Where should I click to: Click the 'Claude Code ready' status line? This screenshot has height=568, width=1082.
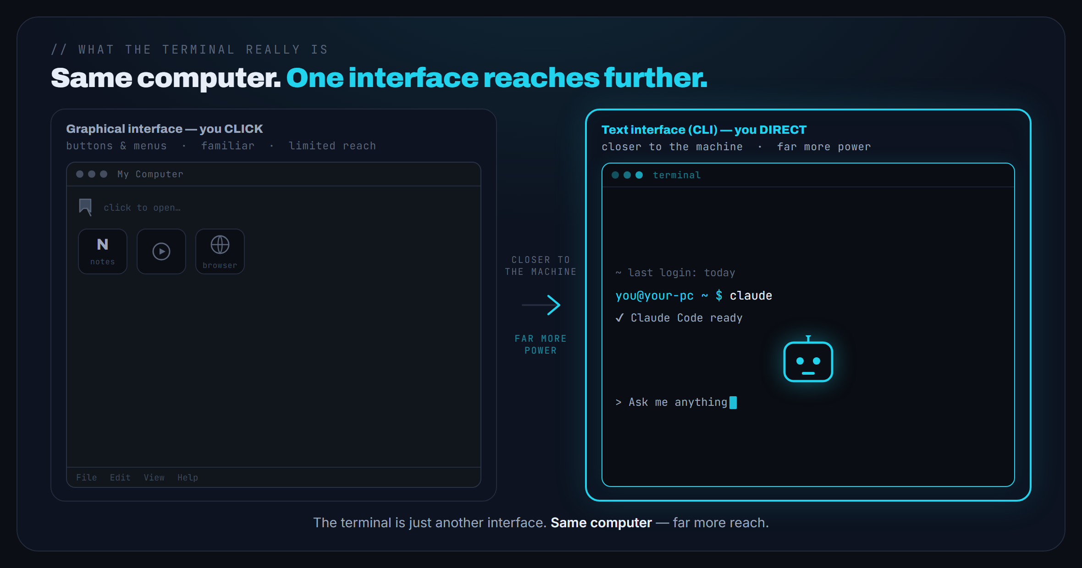click(x=679, y=318)
